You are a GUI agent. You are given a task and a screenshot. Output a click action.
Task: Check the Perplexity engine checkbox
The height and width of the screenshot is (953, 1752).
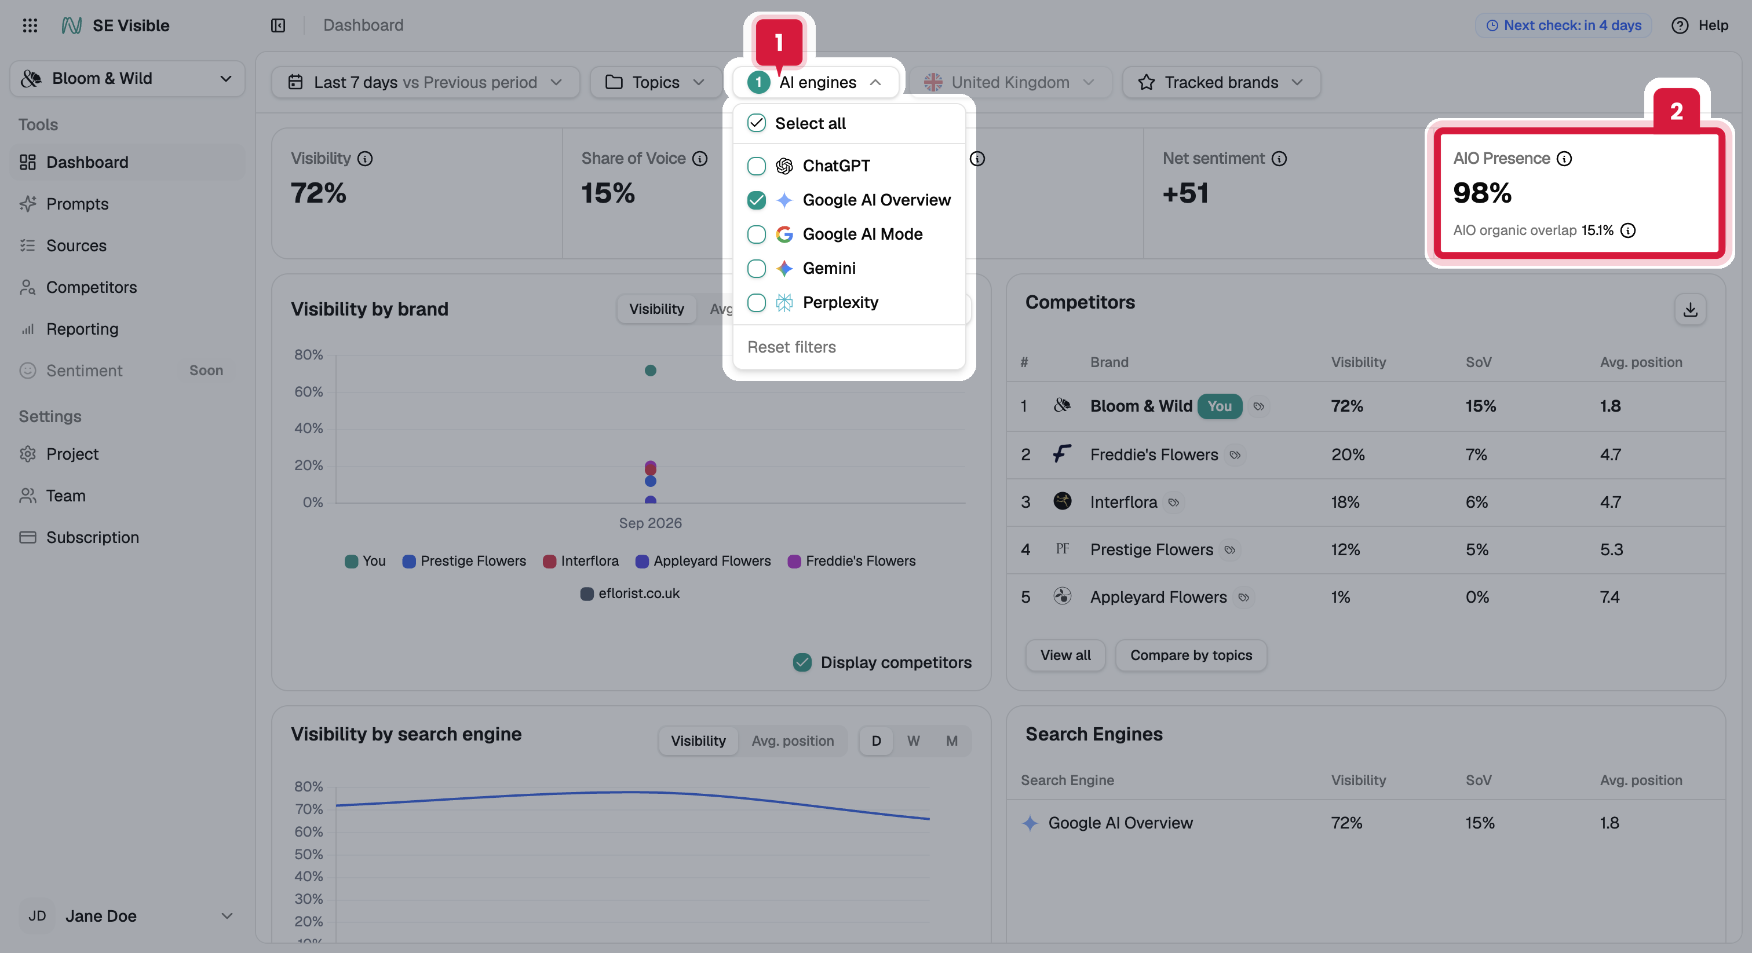pos(756,302)
